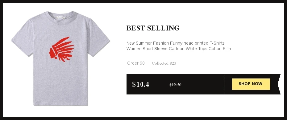287x120 pixels.
Task: Click the word 'SELLING' in the heading
Action: (x=163, y=28)
